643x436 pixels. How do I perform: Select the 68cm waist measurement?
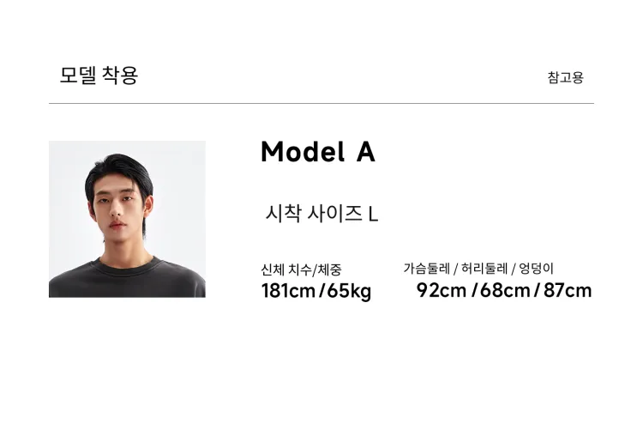click(505, 291)
